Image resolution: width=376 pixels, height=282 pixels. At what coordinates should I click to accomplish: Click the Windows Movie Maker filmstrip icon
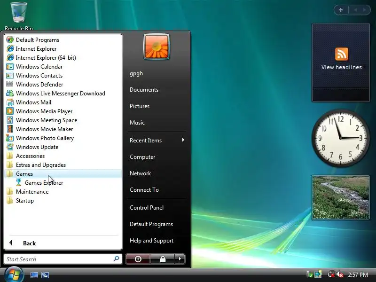[10, 129]
